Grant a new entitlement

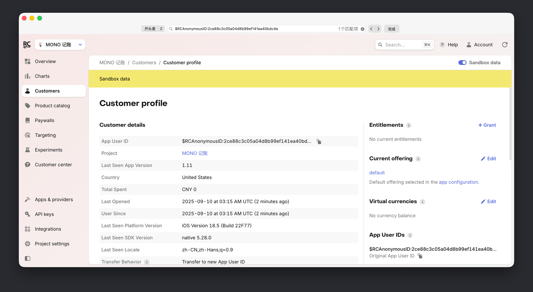[x=487, y=125]
